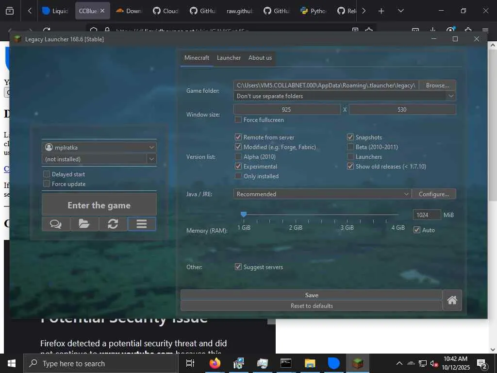The image size is (497, 373).
Task: Switch to the Cloud browser tab
Action: (x=166, y=11)
